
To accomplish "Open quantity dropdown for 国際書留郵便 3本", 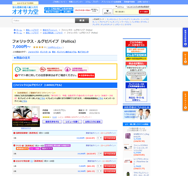I will [x=99, y=138].
